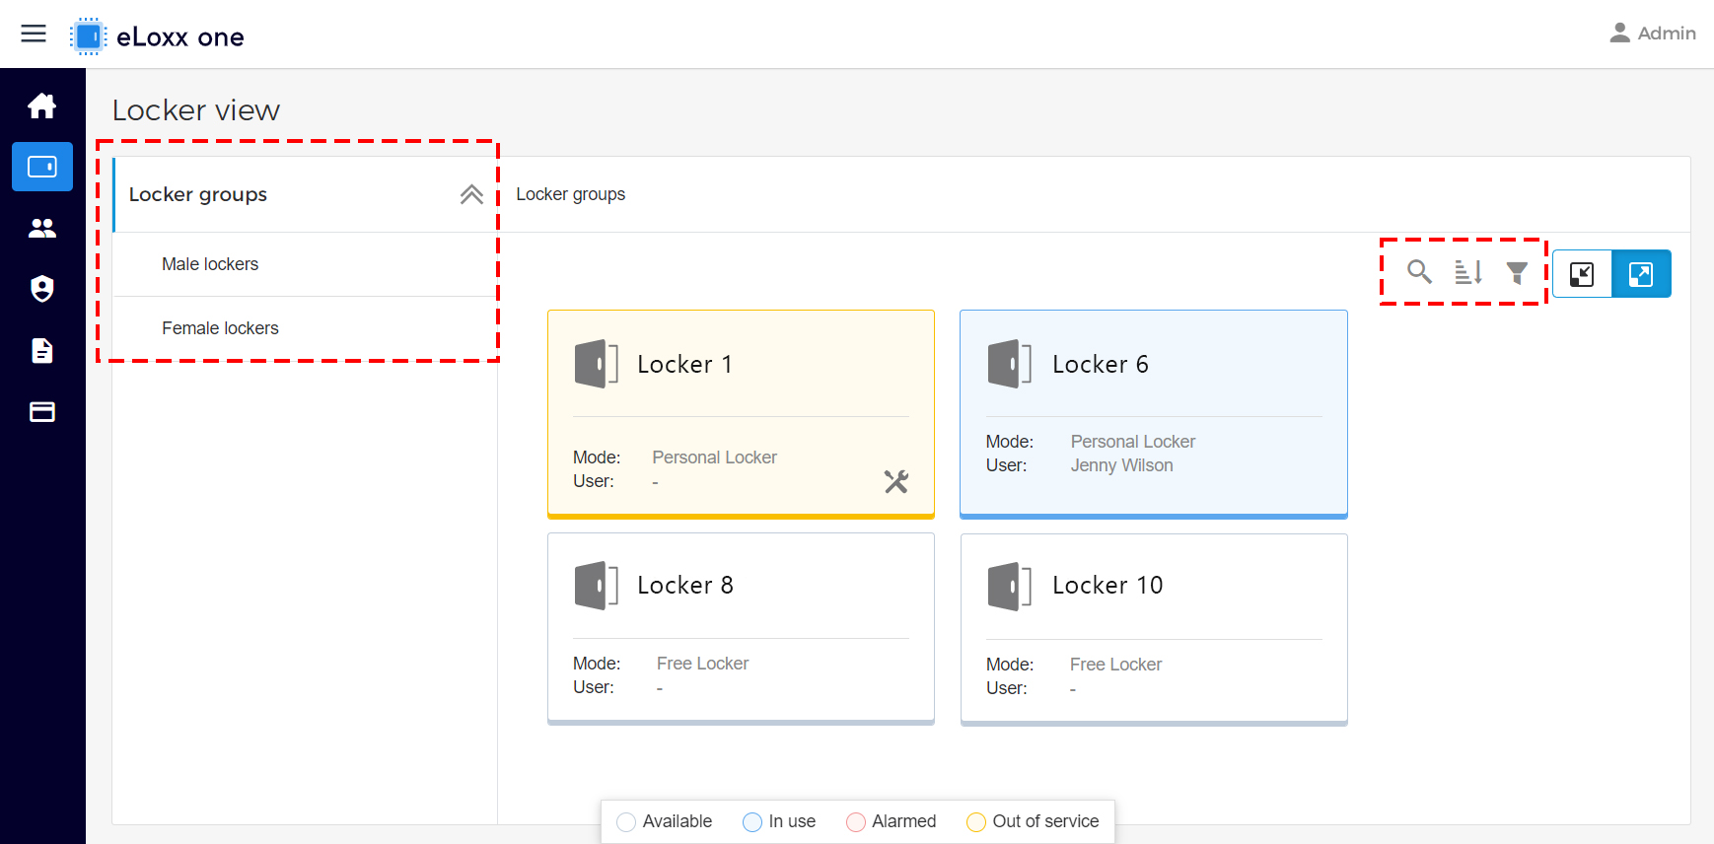This screenshot has height=844, width=1714.
Task: Click the eLoxx one logo icon
Action: 88,36
